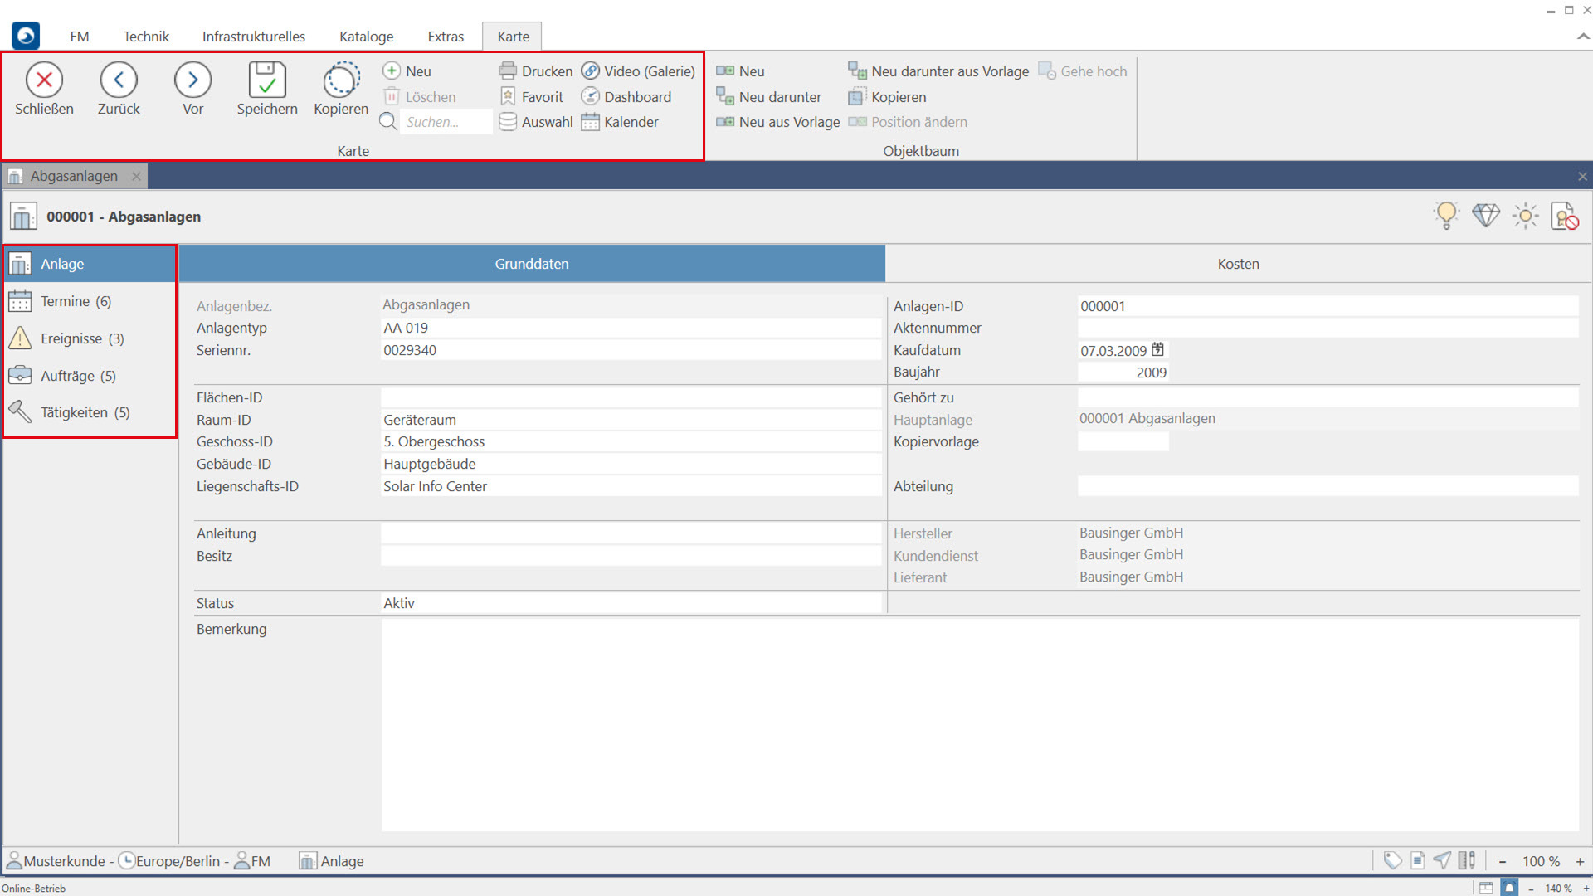Viewport: 1593px width, 896px height.
Task: Open the Dashboard from the ribbon
Action: 626,97
